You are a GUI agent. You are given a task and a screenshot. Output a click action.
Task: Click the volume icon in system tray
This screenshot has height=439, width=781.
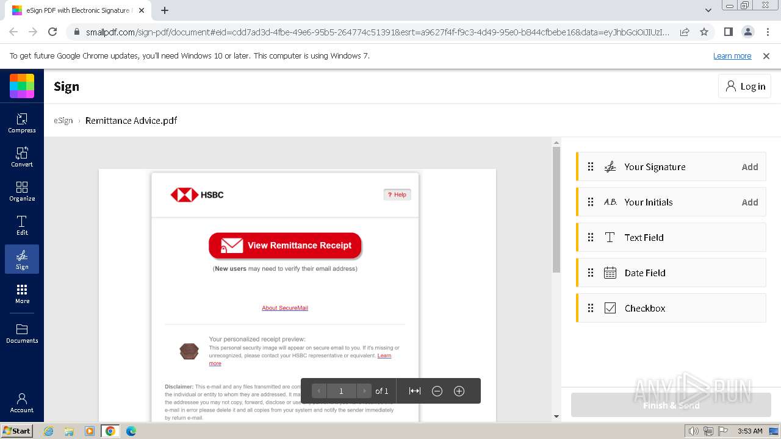click(x=693, y=431)
